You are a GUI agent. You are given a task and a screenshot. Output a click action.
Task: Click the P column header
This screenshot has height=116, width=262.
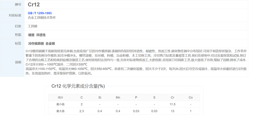pyautogui.click(x=136, y=97)
